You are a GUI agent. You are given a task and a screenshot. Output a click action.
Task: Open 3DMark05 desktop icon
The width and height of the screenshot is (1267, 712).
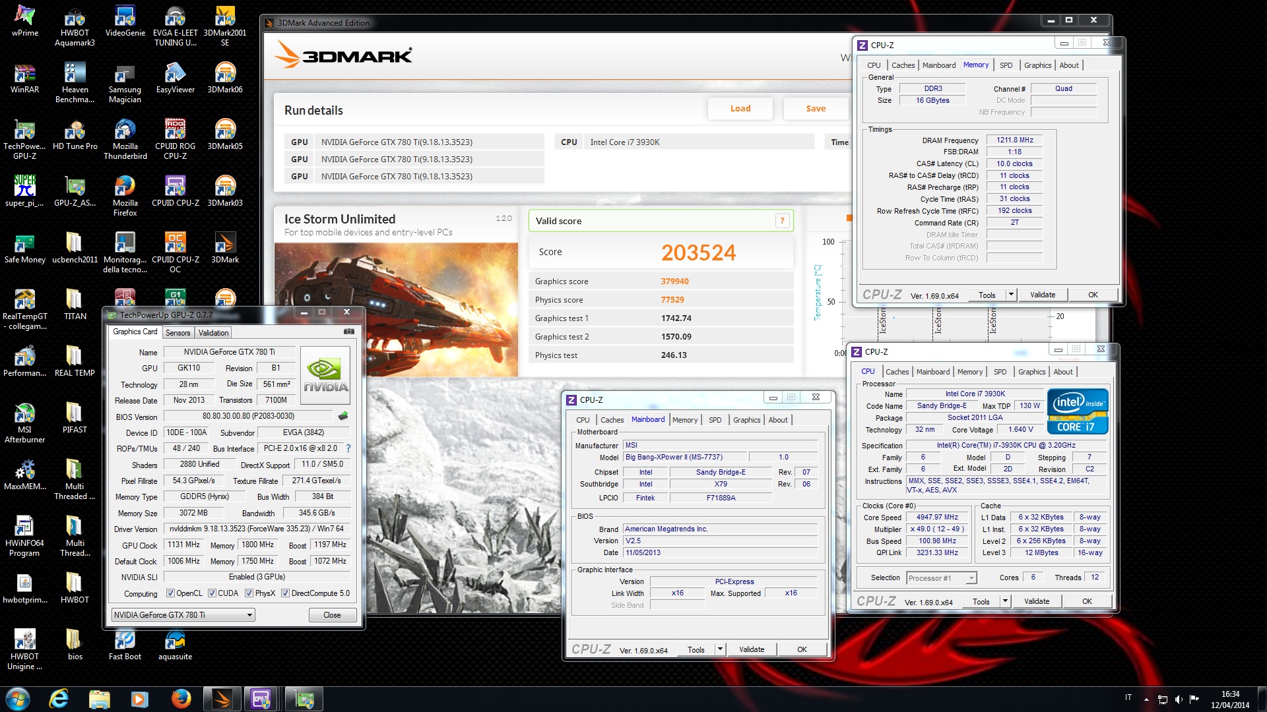pos(225,135)
